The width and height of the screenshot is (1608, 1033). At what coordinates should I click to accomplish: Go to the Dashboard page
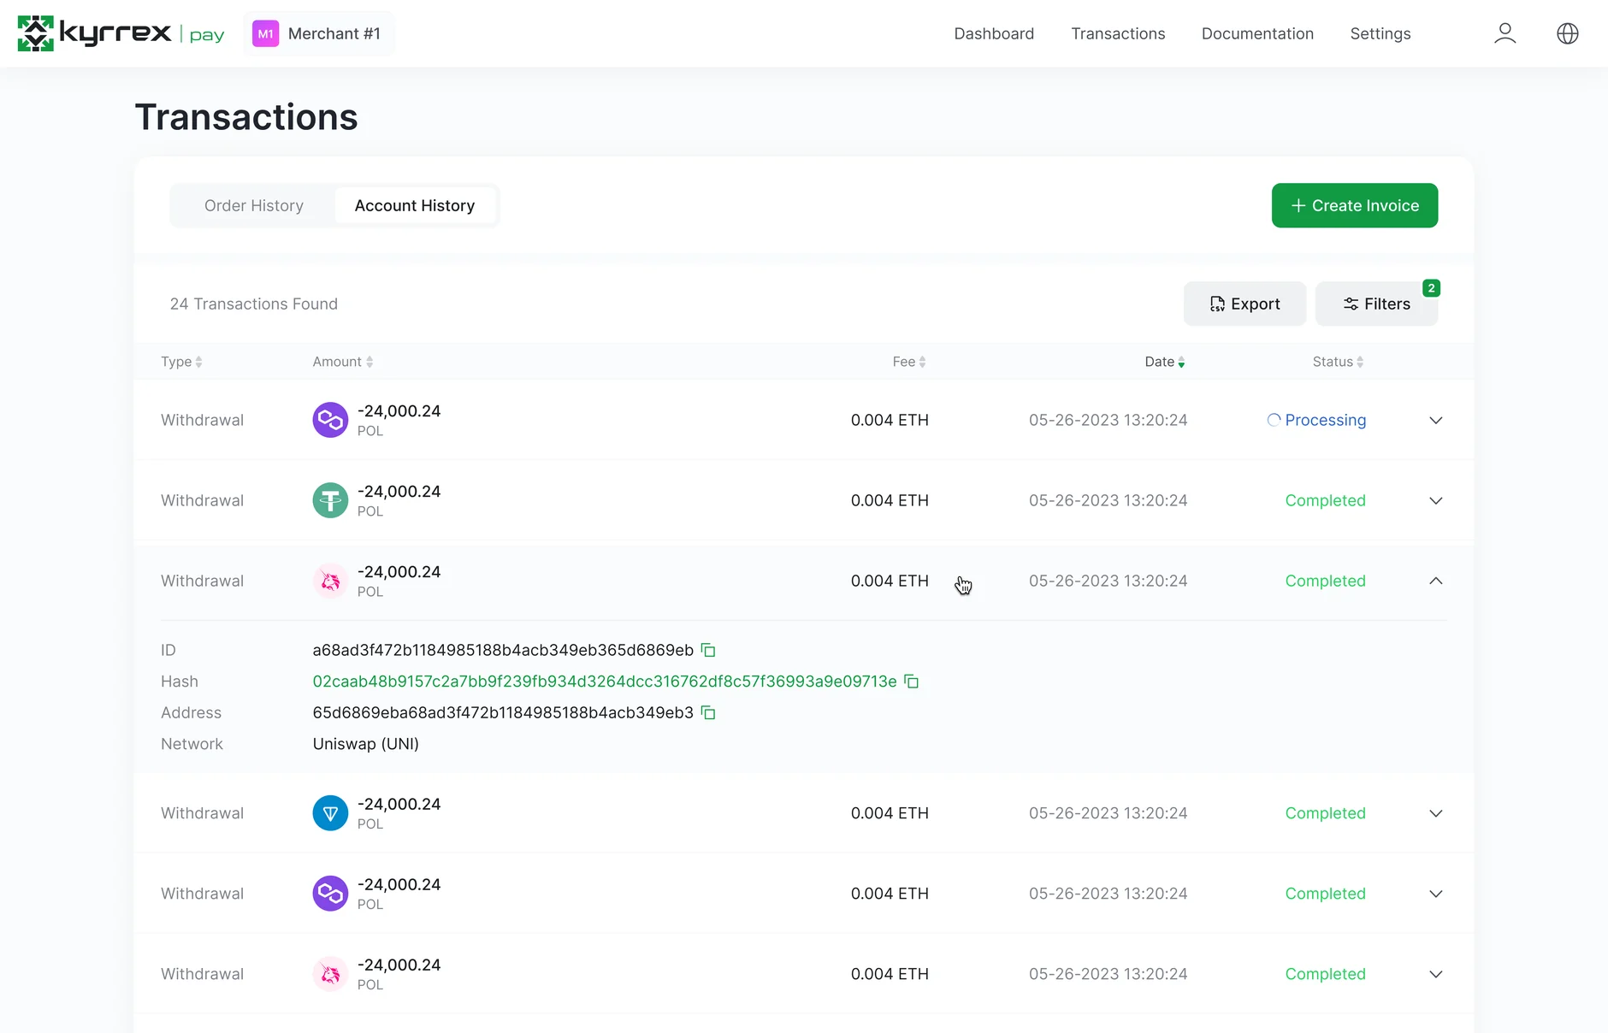pos(994,33)
